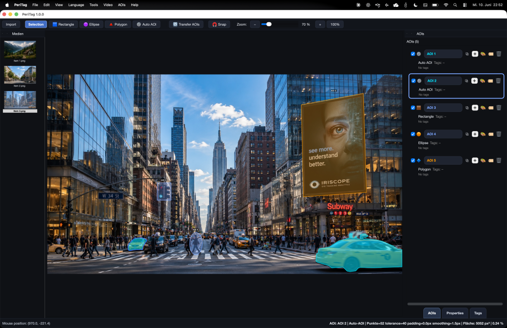Toggle the AOI 3 checkbox
The height and width of the screenshot is (328, 507).
pyautogui.click(x=413, y=108)
